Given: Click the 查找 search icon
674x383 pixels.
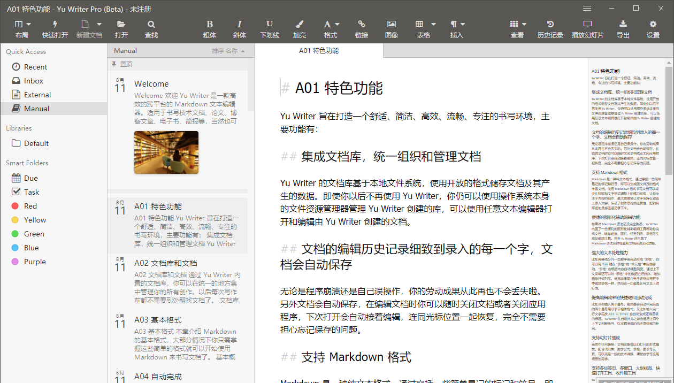Looking at the screenshot, I should click(x=151, y=24).
